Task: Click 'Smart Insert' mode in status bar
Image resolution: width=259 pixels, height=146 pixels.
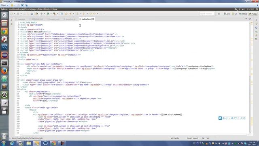Action: coord(192,138)
